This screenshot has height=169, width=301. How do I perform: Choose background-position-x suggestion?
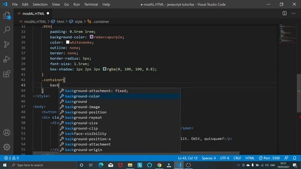[119, 139]
